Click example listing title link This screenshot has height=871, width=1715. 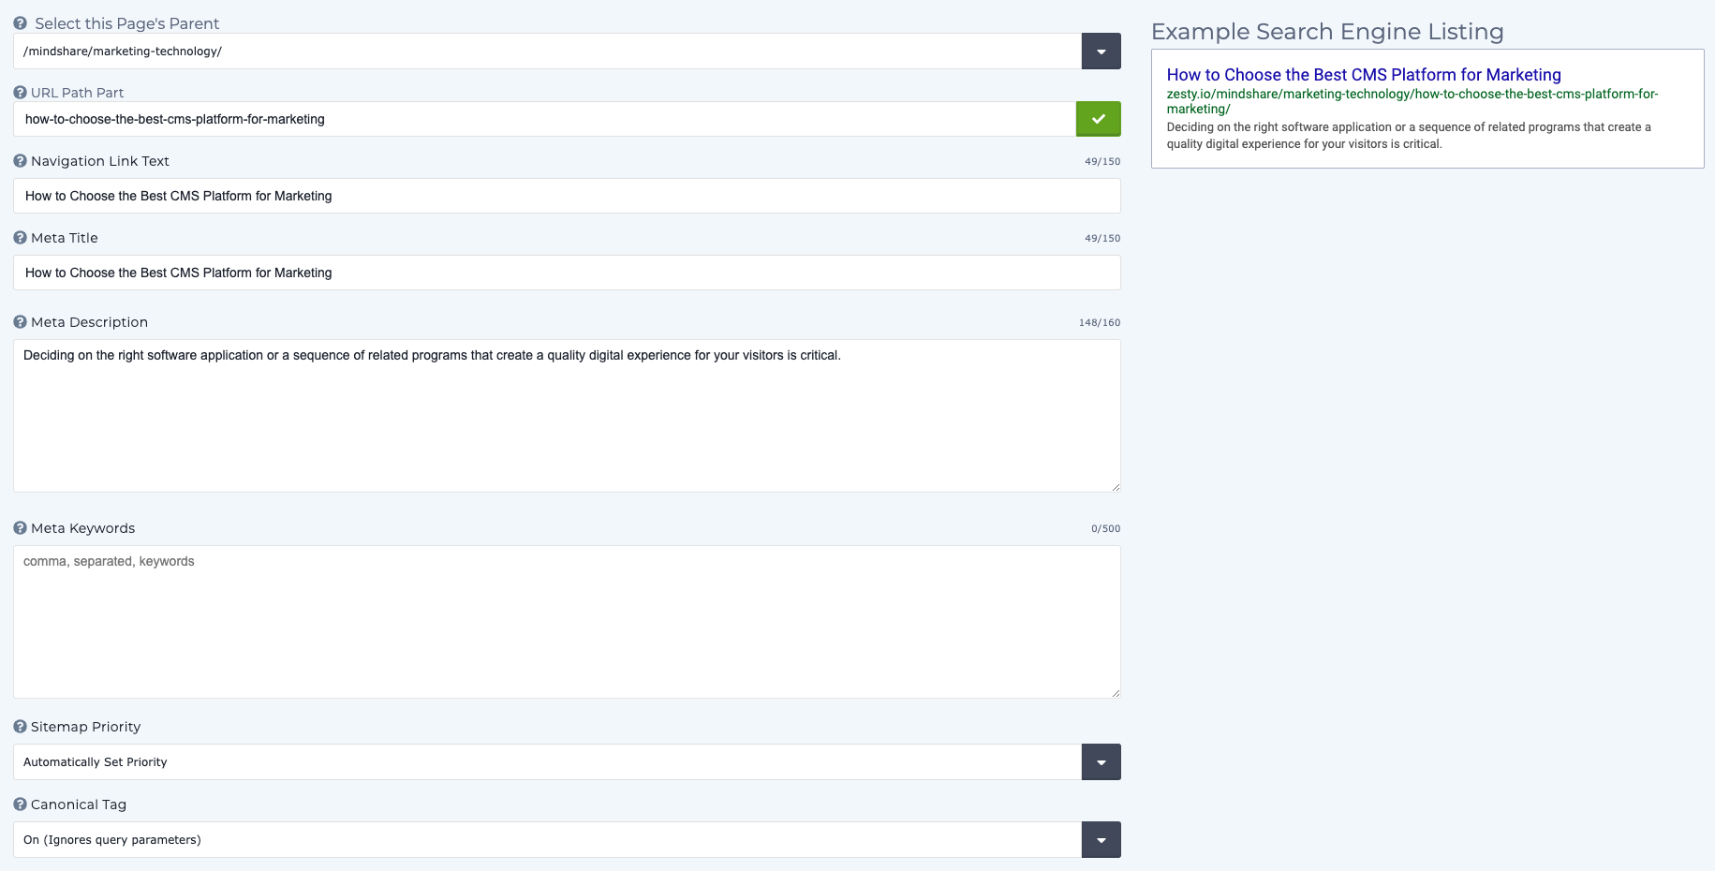tap(1364, 75)
